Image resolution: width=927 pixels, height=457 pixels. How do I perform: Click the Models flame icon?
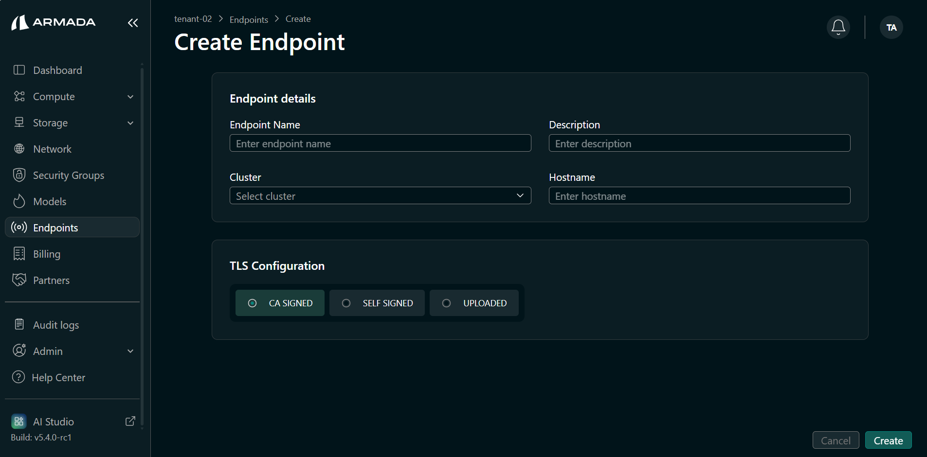pos(19,201)
